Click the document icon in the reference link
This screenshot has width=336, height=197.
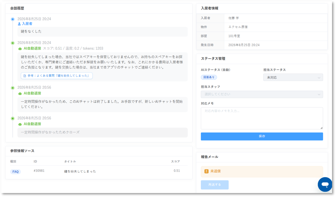coord(25,76)
